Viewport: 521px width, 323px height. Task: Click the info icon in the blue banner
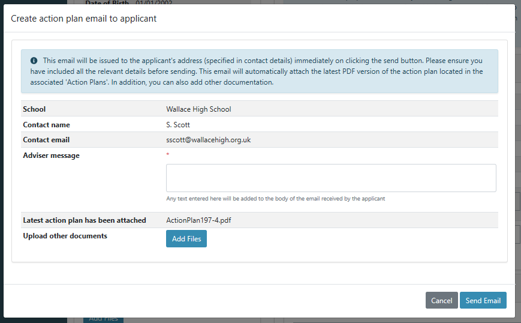click(34, 61)
